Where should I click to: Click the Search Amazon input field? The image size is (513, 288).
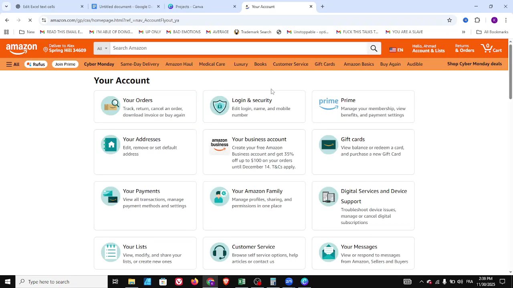pyautogui.click(x=238, y=48)
